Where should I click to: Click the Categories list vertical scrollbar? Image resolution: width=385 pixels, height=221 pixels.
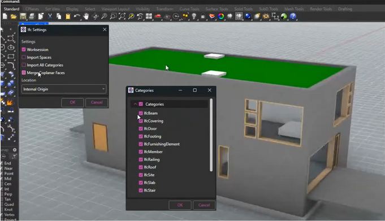(211, 135)
